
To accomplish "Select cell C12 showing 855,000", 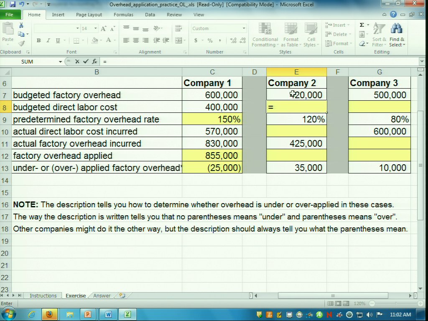I will tap(212, 155).
